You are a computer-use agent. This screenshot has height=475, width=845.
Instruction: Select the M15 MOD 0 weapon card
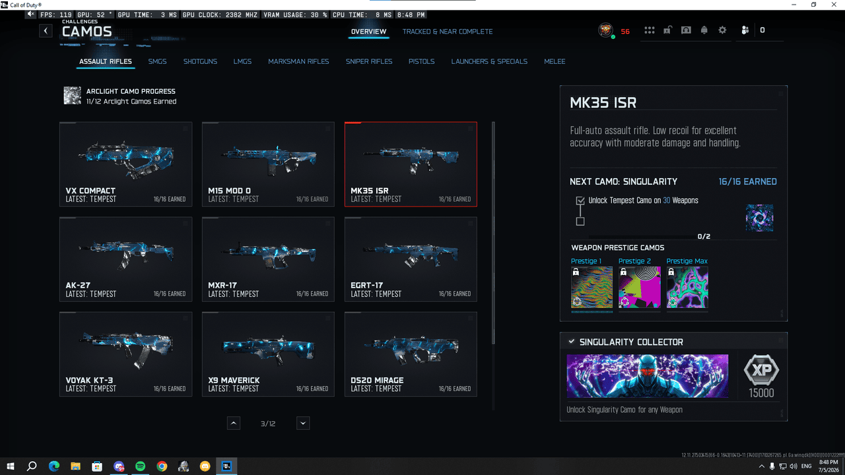(268, 164)
